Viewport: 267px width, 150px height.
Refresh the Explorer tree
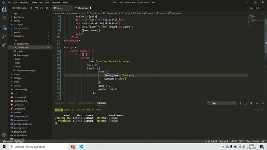tap(42, 8)
